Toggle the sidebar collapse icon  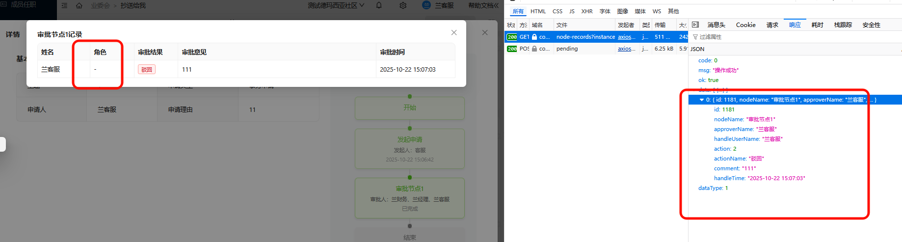coord(64,5)
